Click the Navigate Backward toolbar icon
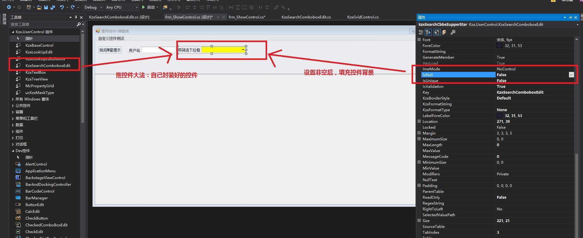Image resolution: width=583 pixels, height=238 pixels. [9, 7]
